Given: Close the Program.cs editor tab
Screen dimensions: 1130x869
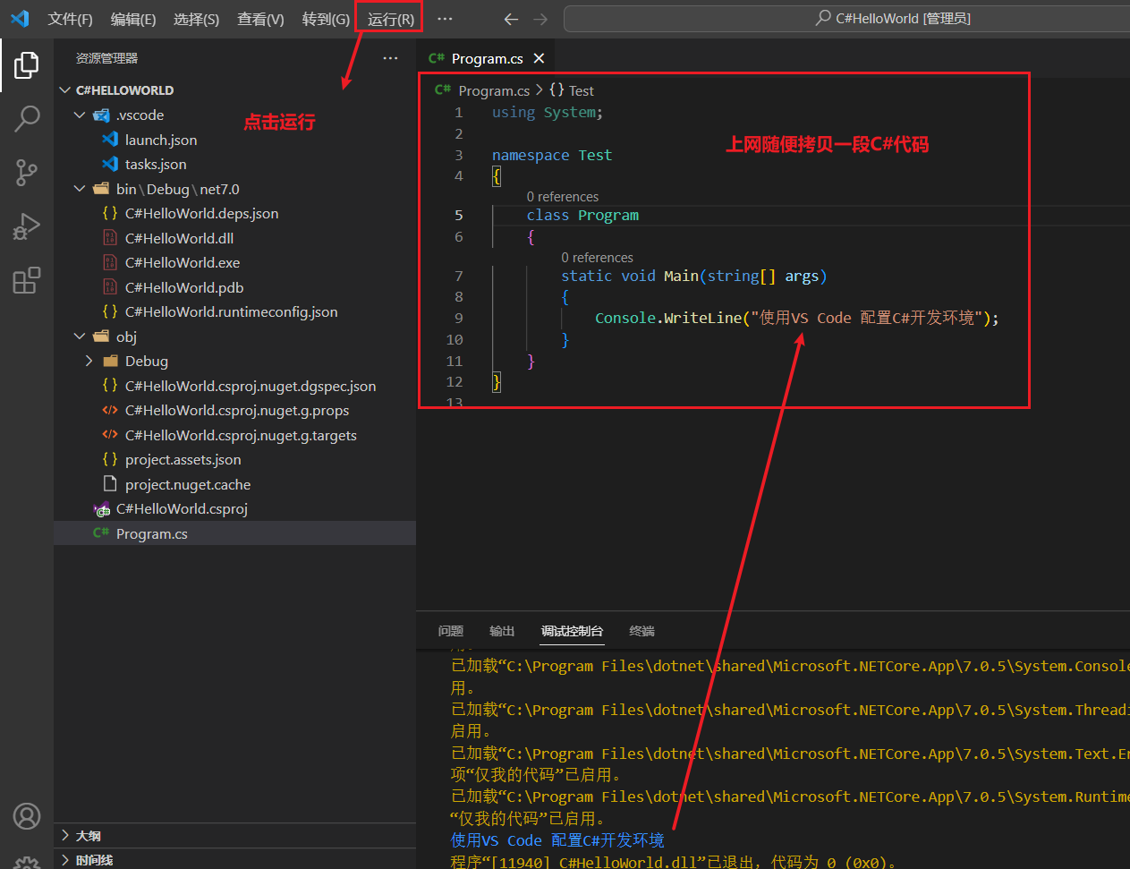Looking at the screenshot, I should tap(539, 58).
